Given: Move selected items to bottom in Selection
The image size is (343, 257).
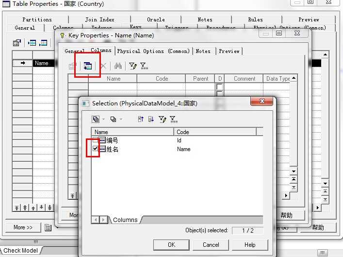Looking at the screenshot, I should coord(151,119).
